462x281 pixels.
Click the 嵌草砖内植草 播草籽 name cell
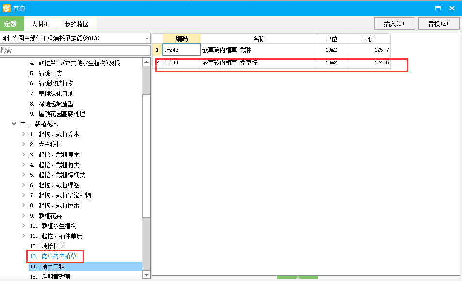coord(259,62)
